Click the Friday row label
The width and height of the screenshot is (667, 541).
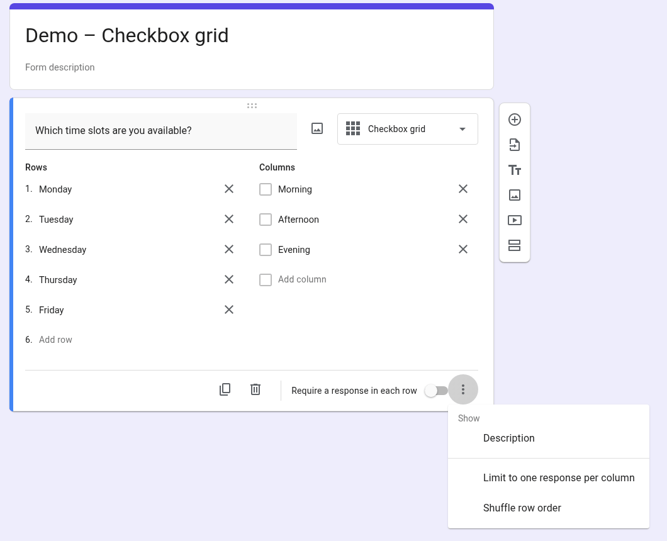coord(52,310)
